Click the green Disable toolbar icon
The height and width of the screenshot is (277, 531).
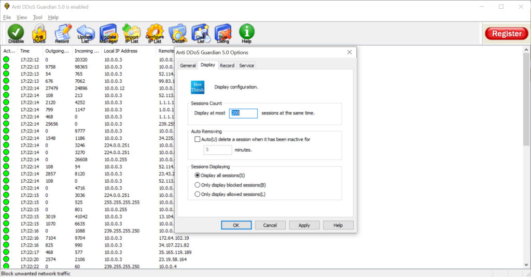point(16,34)
